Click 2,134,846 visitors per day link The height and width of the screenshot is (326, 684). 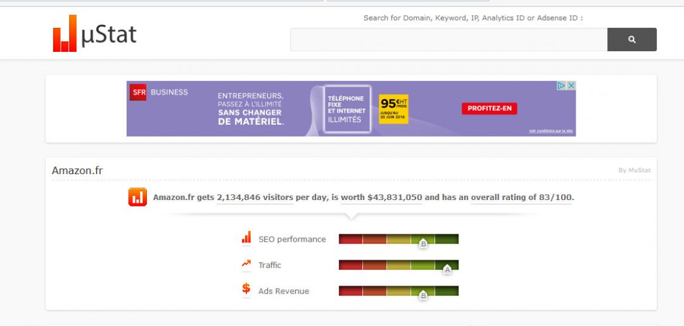pyautogui.click(x=255, y=197)
